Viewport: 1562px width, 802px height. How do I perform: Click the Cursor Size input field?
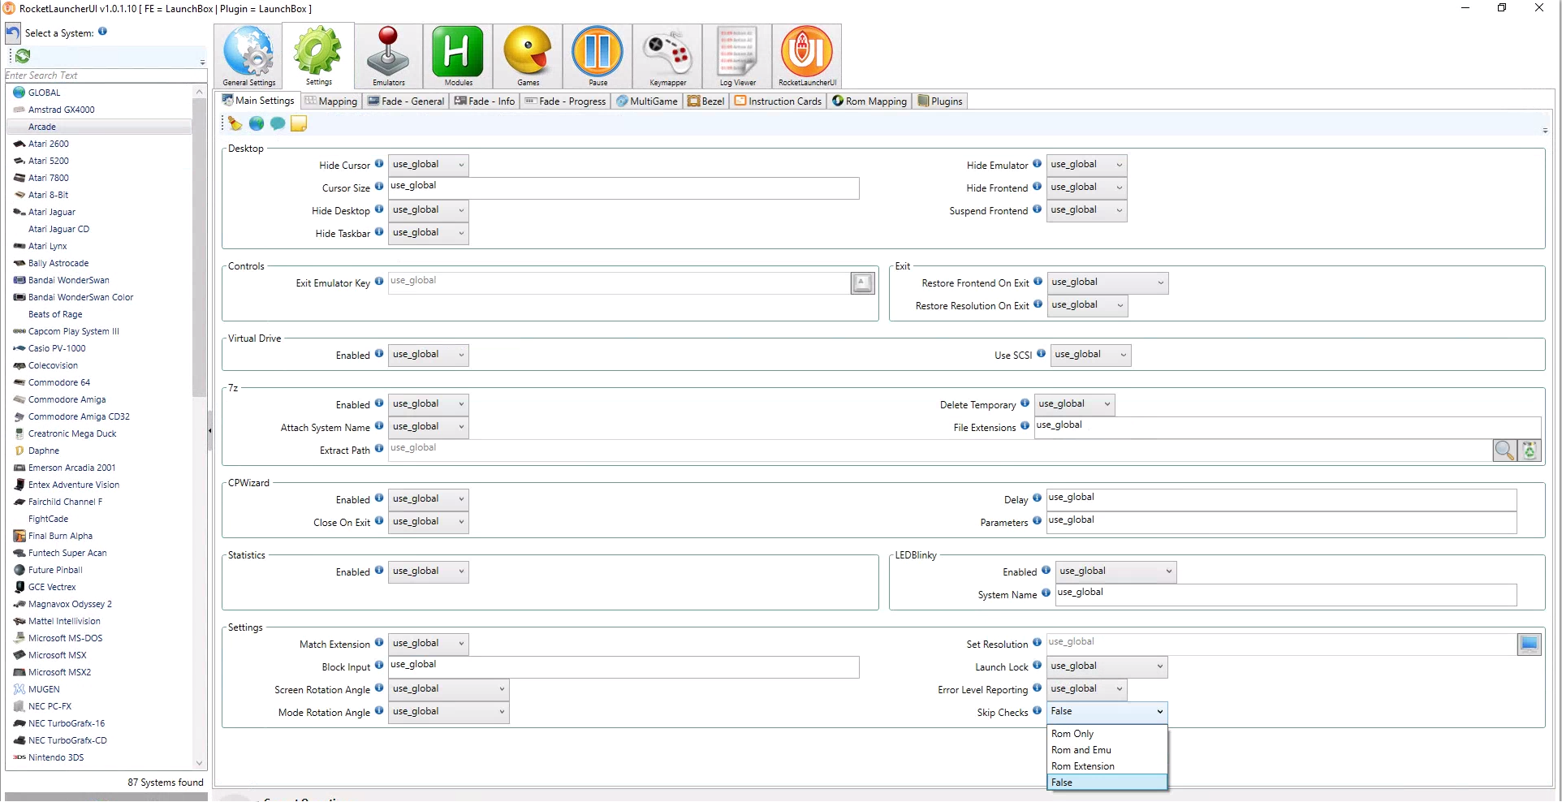(x=624, y=188)
